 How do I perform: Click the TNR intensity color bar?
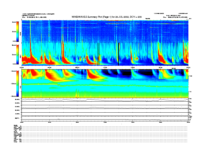[17, 84]
